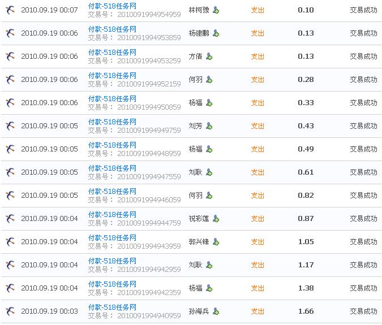Image resolution: width=382 pixels, height=325 pixels.
Task: Click add-contact icon next to 祝彩莲
Action: (x=216, y=219)
